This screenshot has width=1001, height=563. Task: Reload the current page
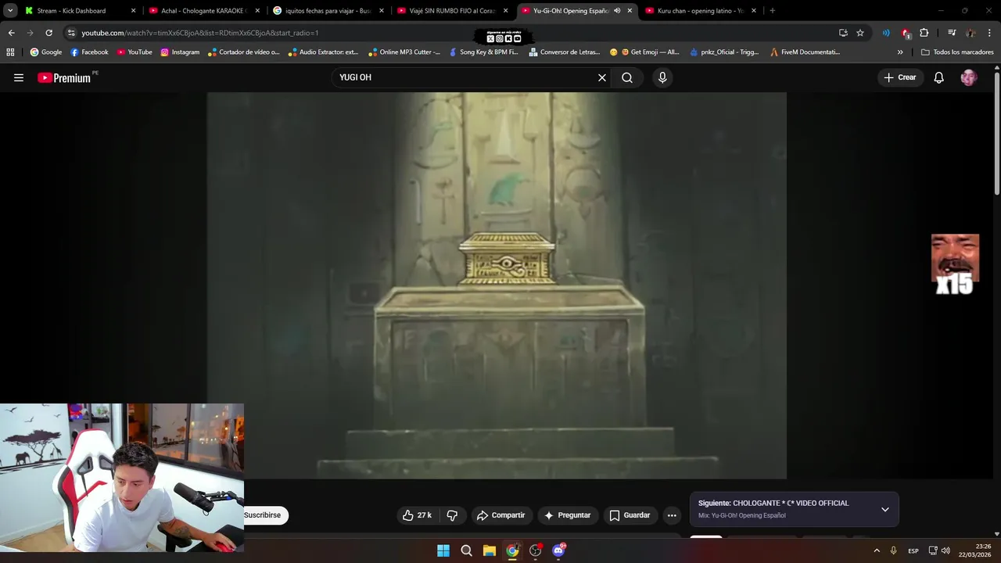[48, 33]
